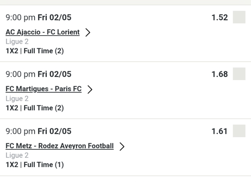Click the 1.68 odds value

coord(220,74)
